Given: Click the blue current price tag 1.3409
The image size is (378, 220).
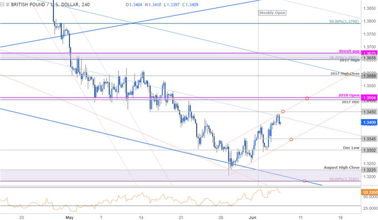Looking at the screenshot, I should point(370,122).
